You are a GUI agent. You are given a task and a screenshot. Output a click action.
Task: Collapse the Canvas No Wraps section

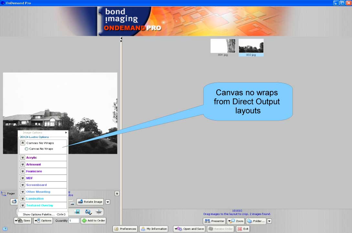(x=23, y=143)
